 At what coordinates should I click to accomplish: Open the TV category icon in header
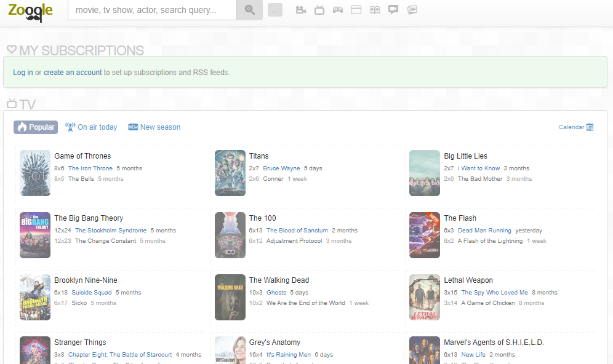319,10
